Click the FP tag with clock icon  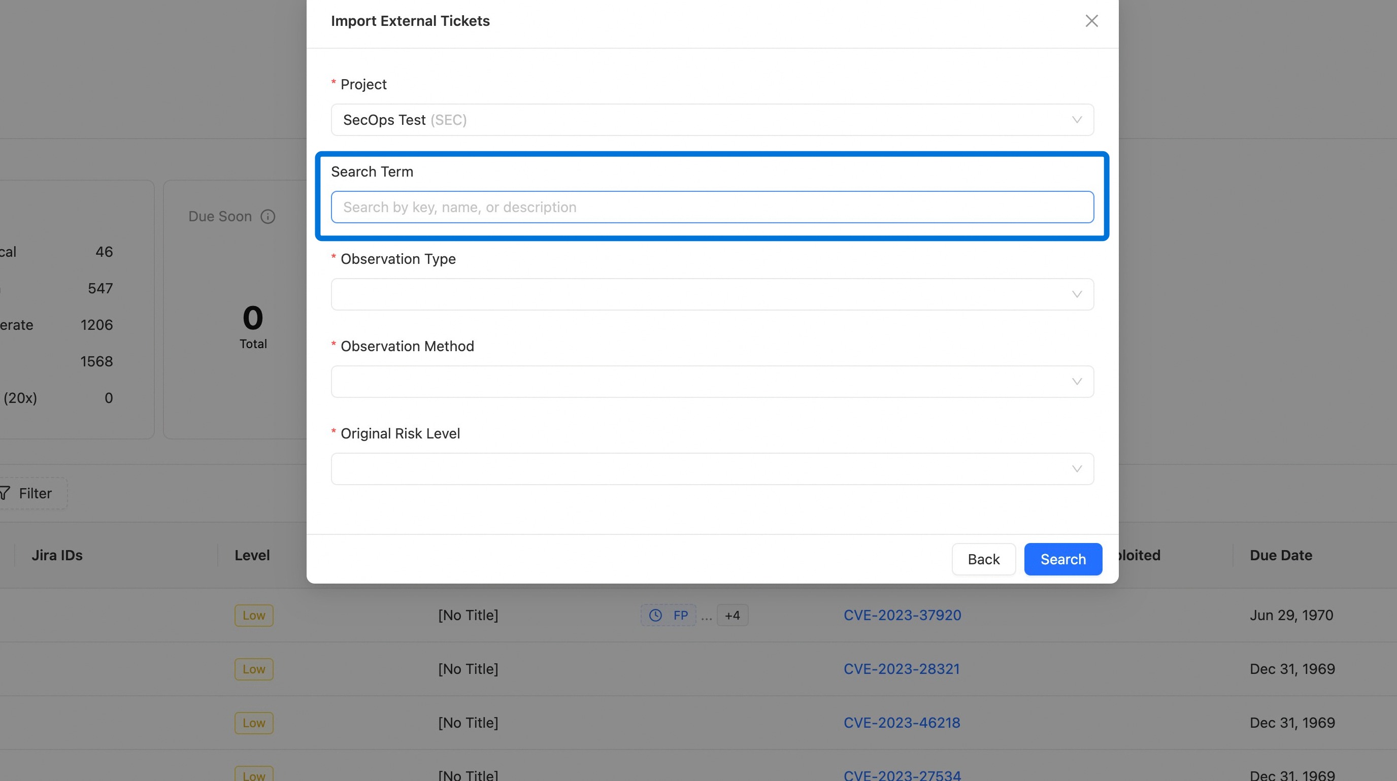click(669, 615)
